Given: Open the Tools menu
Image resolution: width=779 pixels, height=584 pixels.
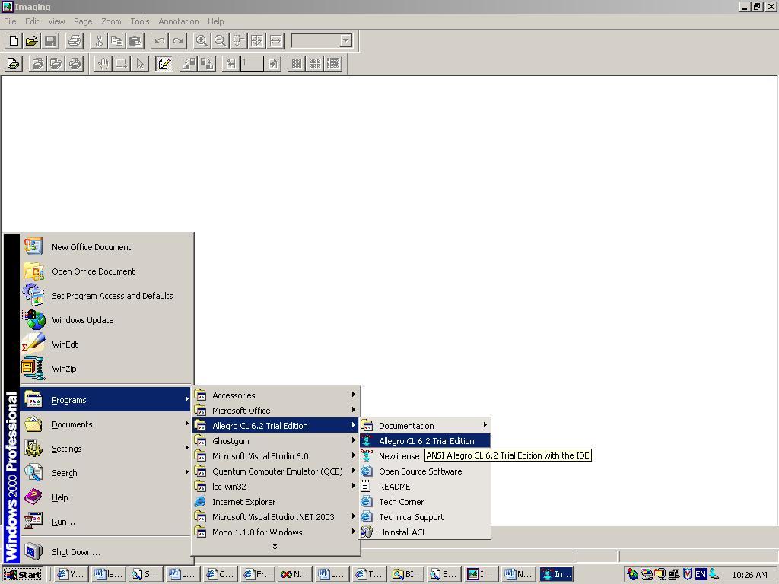Looking at the screenshot, I should (140, 21).
